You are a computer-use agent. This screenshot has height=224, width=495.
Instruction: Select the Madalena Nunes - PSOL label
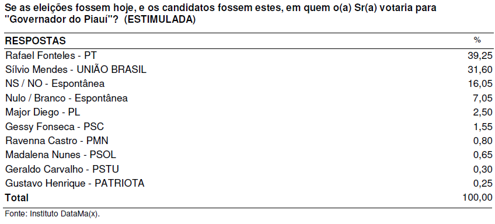(x=61, y=155)
